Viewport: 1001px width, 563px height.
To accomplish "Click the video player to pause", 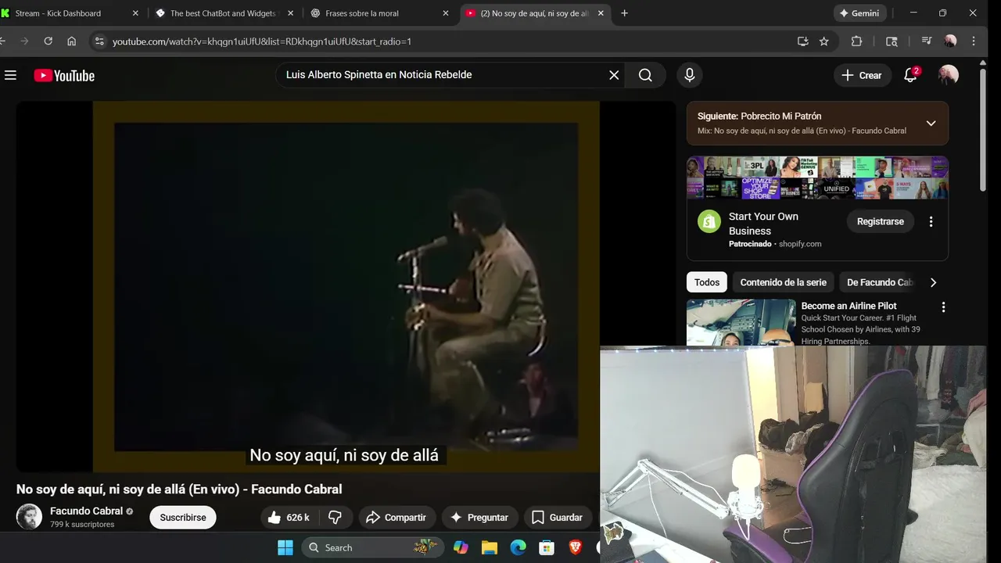I will (x=346, y=286).
